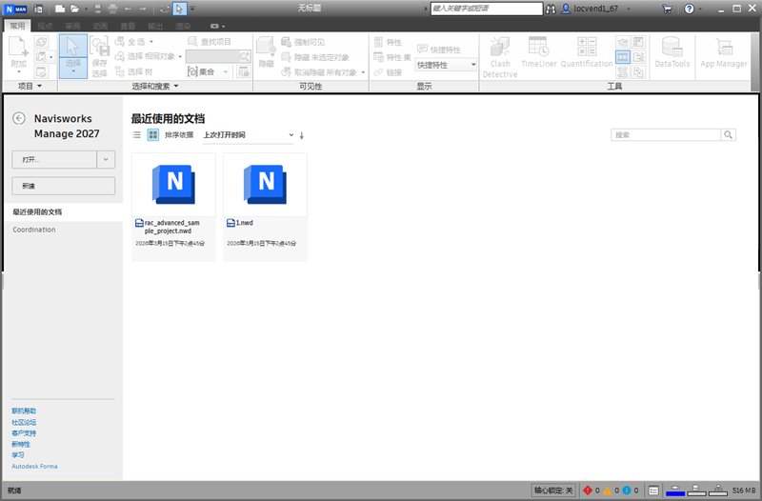This screenshot has height=501, width=762.
Task: Toggle the pivot lock (轴心锁定: 关) button
Action: tap(553, 491)
